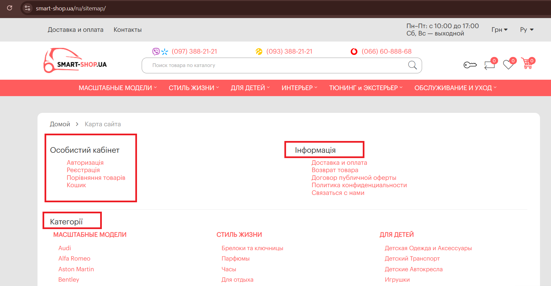Click the Домой breadcrumb
551x286 pixels.
tap(60, 124)
